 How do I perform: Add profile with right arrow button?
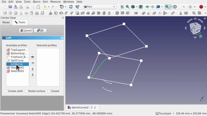[33, 57]
